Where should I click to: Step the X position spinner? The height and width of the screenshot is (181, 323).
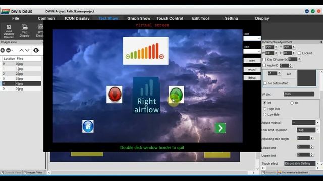click(276, 47)
